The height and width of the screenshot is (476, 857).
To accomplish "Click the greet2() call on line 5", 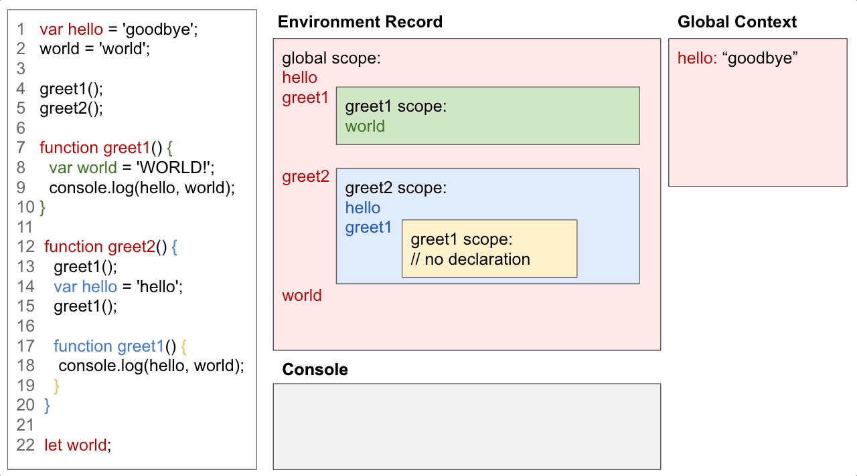I will (x=72, y=108).
